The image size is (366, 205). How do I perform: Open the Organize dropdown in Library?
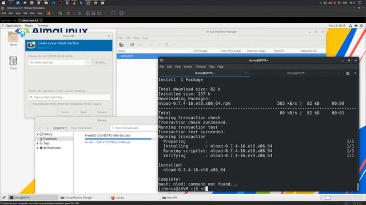click(x=59, y=128)
